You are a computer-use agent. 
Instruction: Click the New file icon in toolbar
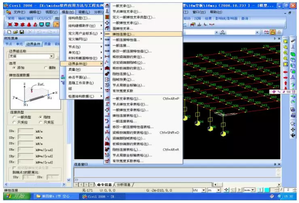[9, 32]
